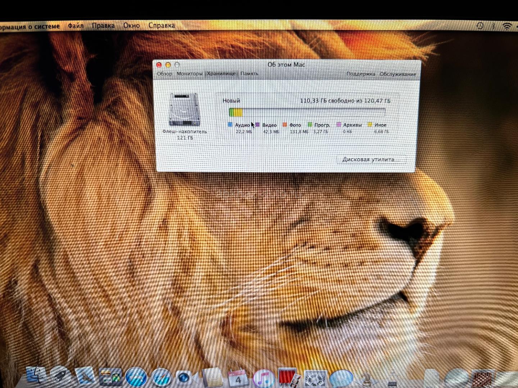Screen dimensions: 518x388
Task: Open iTunes from the Dock
Action: point(264,378)
